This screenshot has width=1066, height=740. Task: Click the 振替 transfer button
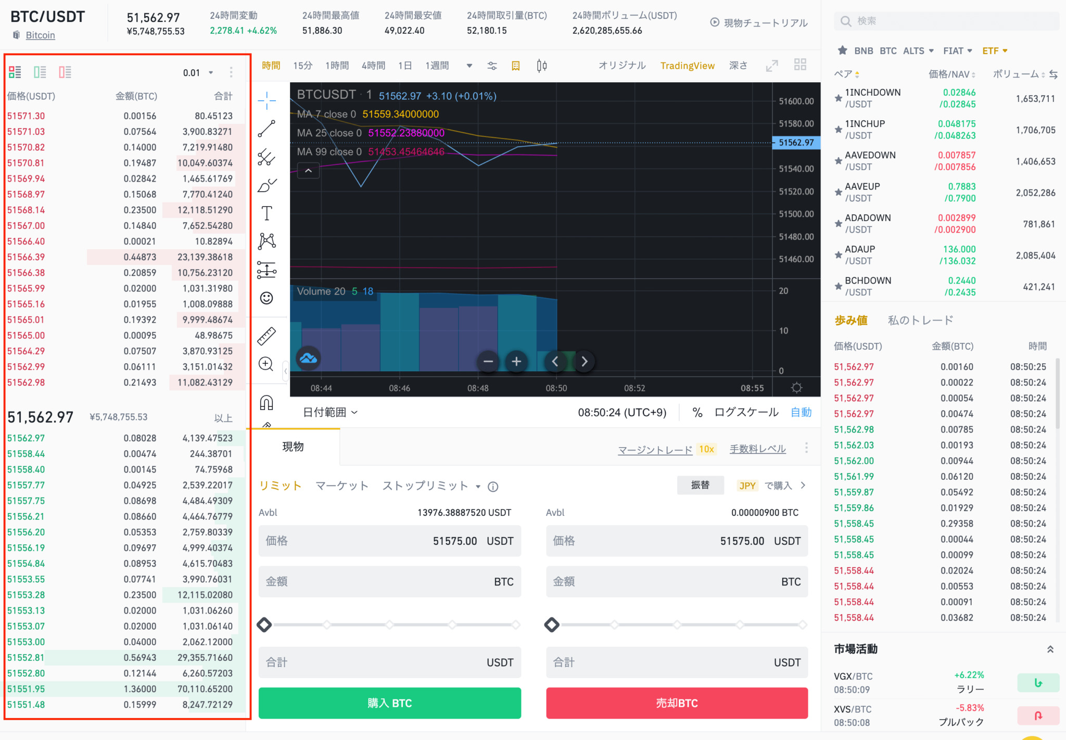click(x=700, y=486)
